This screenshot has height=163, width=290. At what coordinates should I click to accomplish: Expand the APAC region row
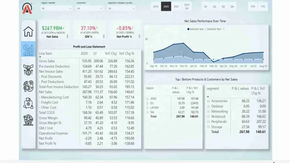(x=147, y=99)
